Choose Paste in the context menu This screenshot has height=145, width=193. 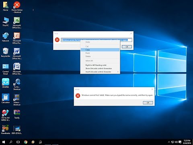point(100,53)
